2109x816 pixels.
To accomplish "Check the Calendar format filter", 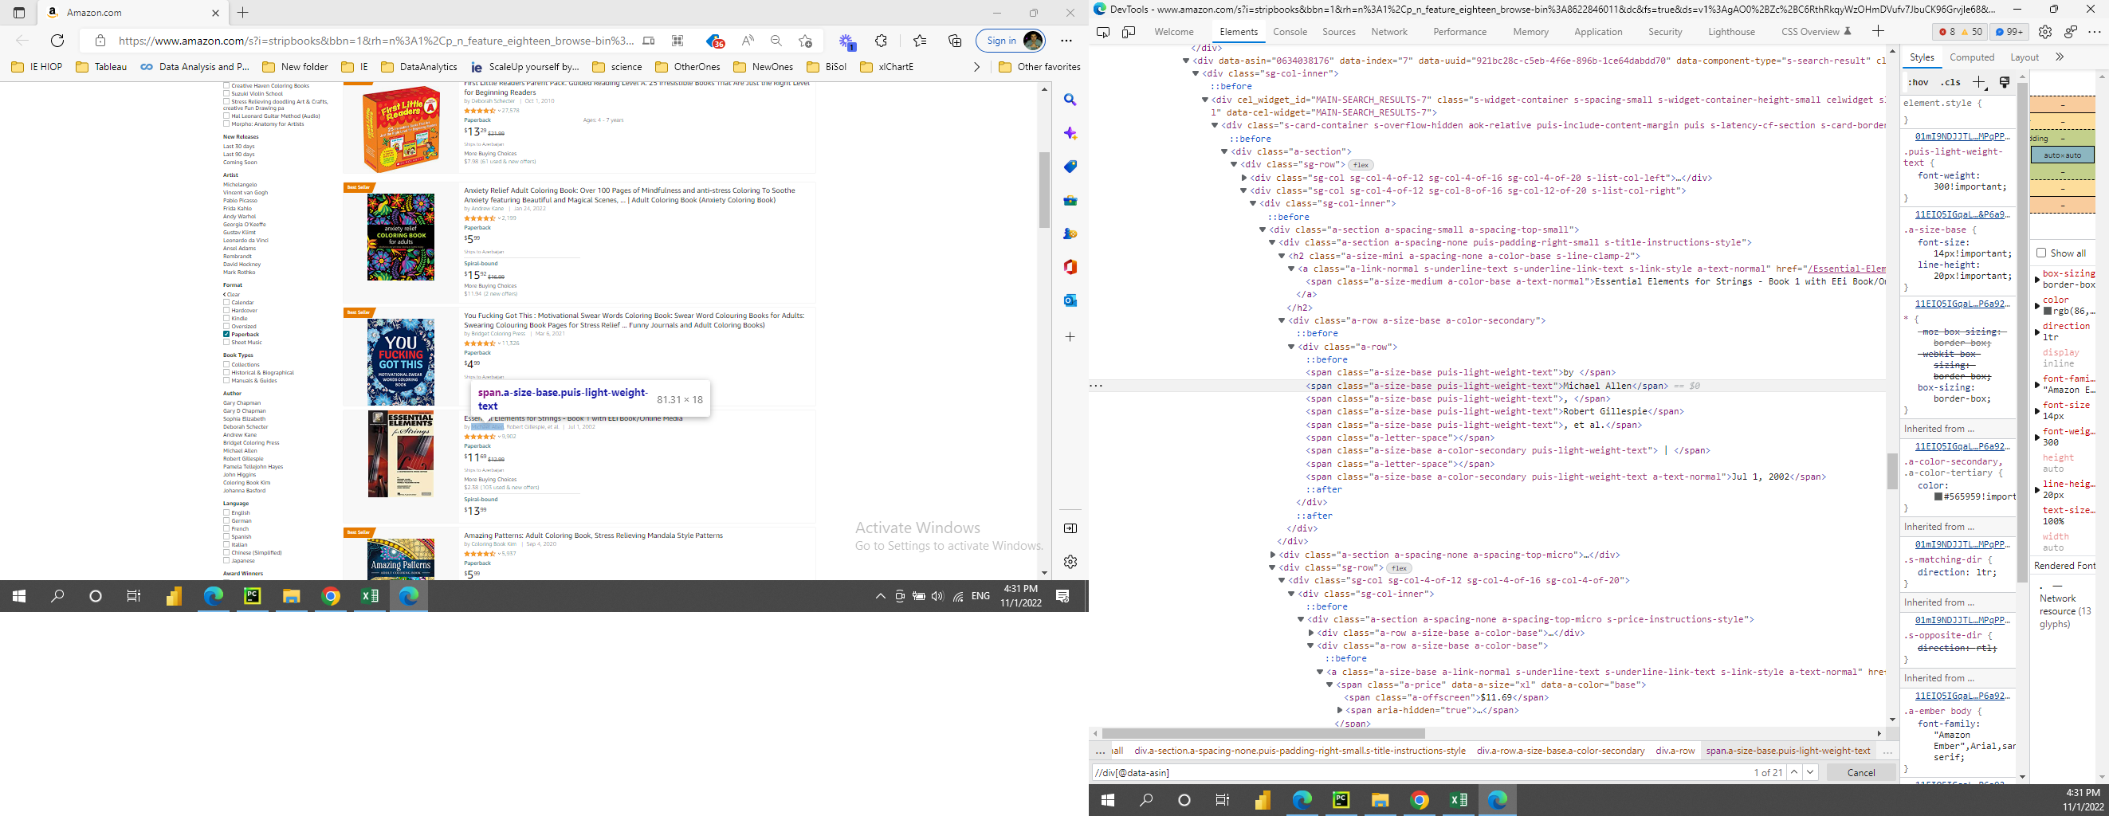I will click(226, 302).
